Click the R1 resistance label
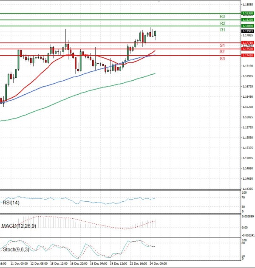Viewport: 255px width, 268px height. 222,30
